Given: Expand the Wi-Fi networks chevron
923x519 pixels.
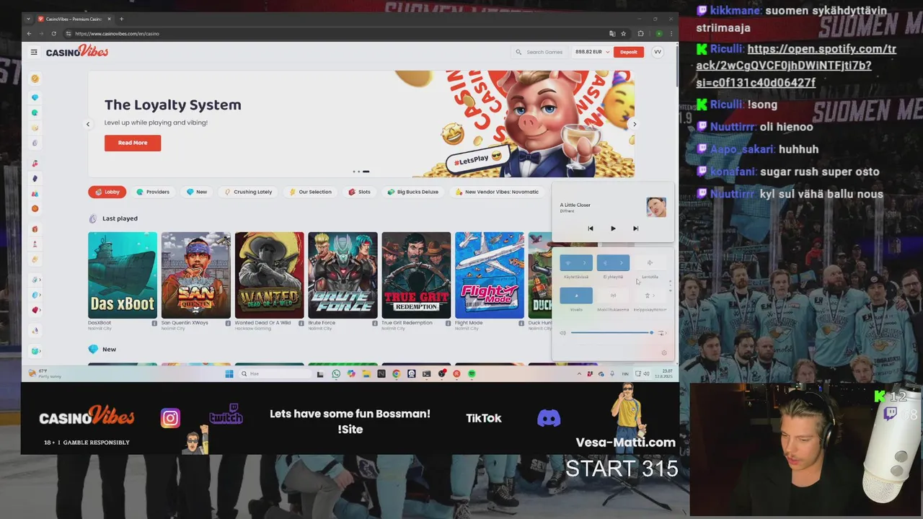Looking at the screenshot, I should pyautogui.click(x=585, y=263).
